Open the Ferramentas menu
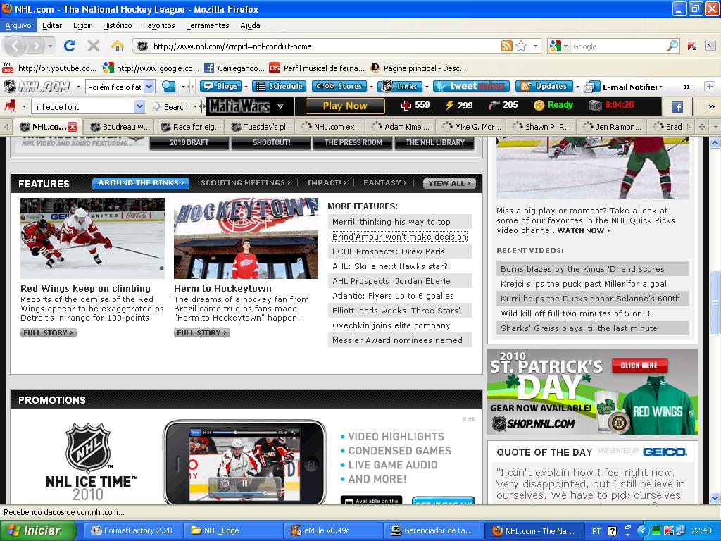The width and height of the screenshot is (721, 541). pyautogui.click(x=208, y=25)
